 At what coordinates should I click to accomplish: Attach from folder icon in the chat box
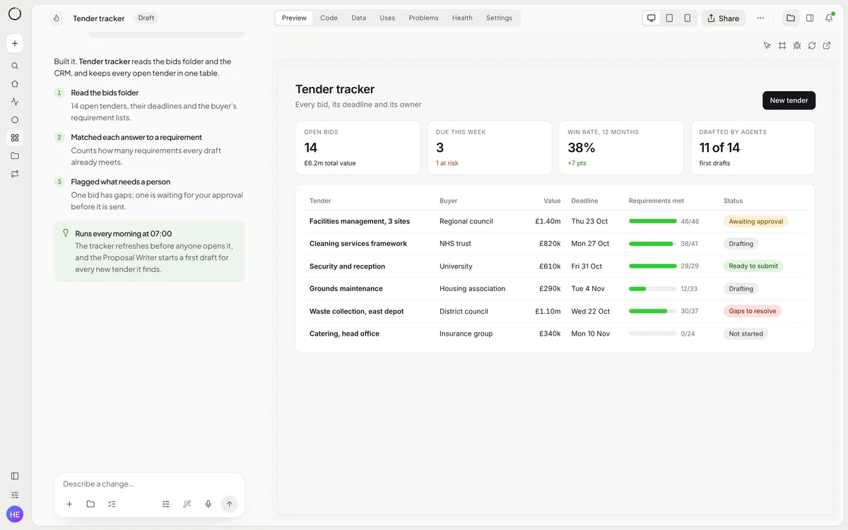(90, 504)
